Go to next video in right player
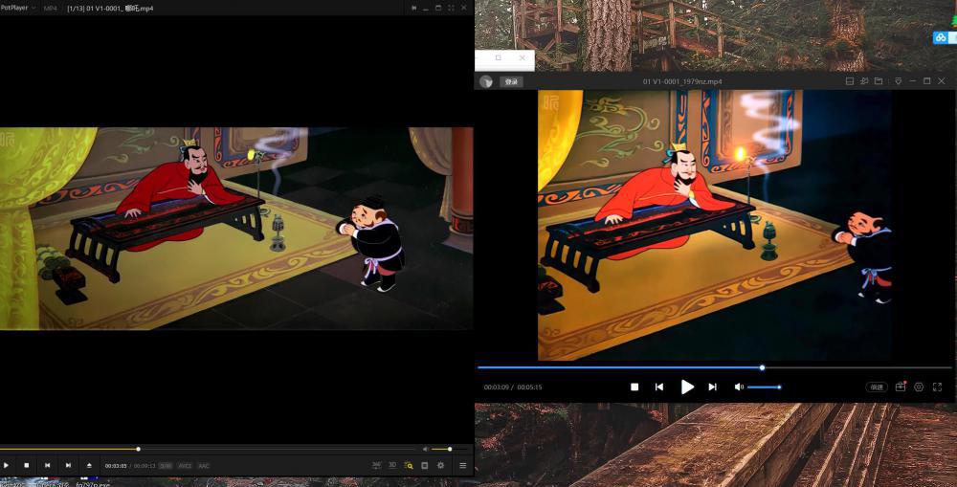 [712, 387]
